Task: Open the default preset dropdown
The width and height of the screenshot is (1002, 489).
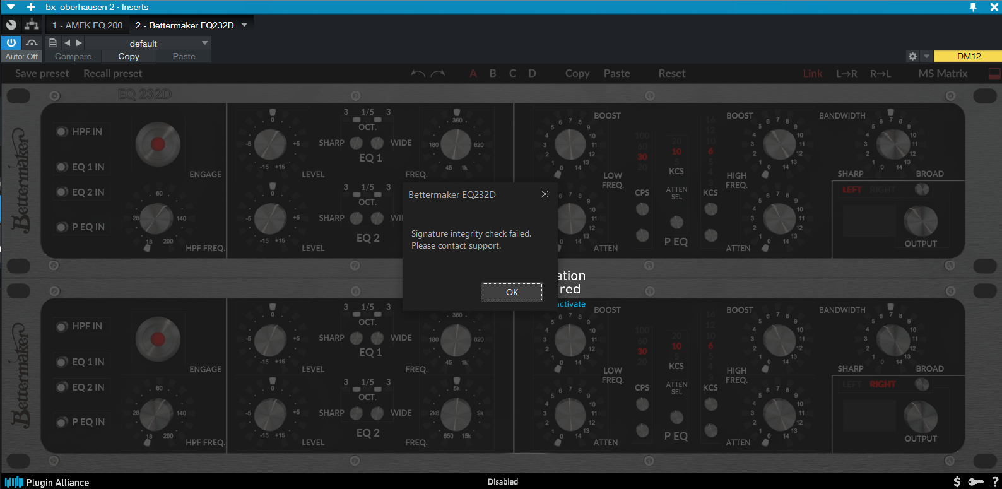Action: pos(148,43)
